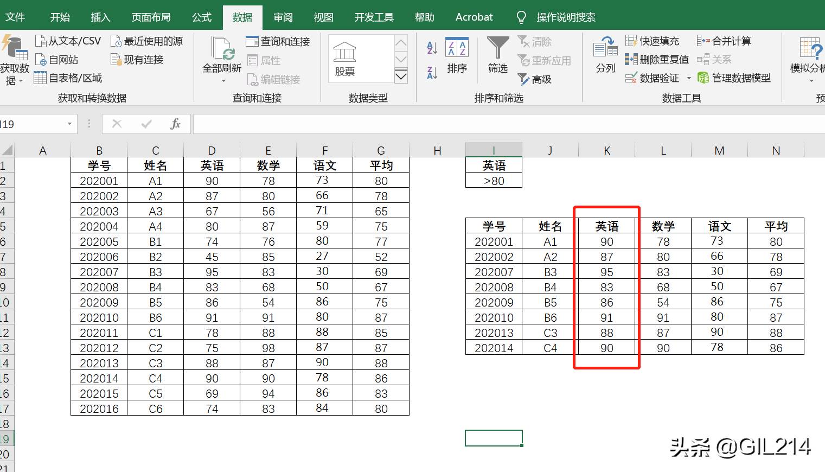Click From Web (自网站) import icon
Screen dimensions: 825x472
pos(41,59)
